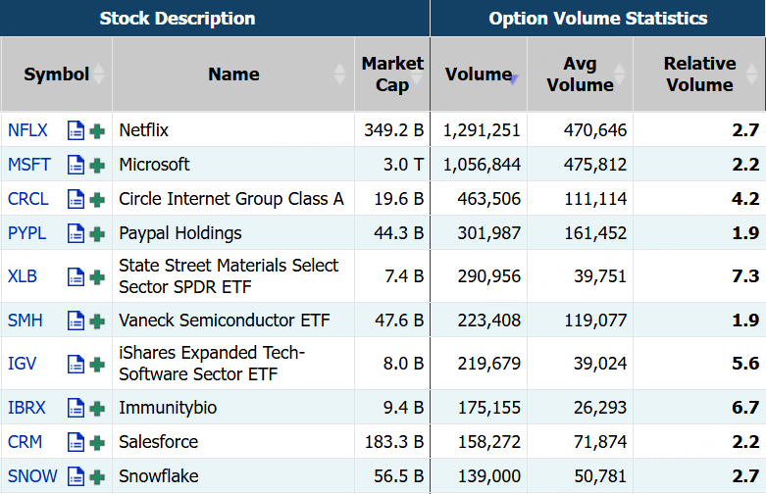Add SNOW with the green plus icon
766x494 pixels.
pyautogui.click(x=97, y=476)
